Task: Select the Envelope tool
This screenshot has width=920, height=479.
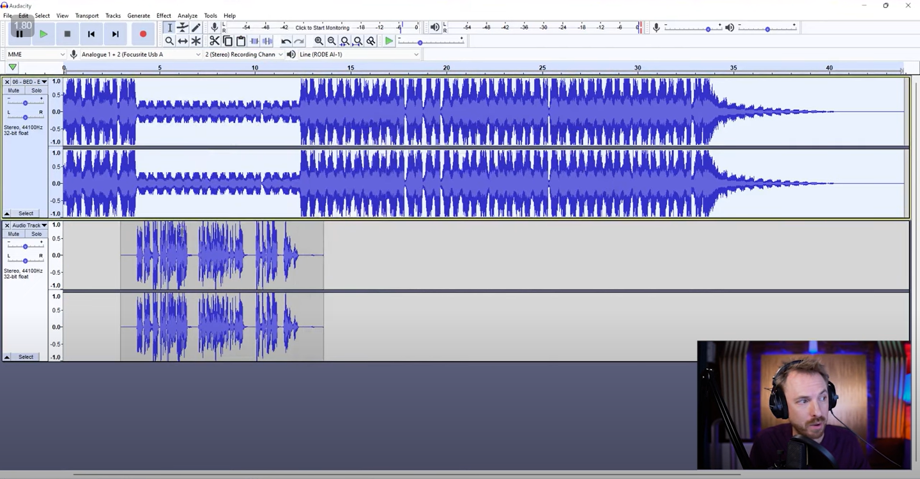Action: (183, 27)
